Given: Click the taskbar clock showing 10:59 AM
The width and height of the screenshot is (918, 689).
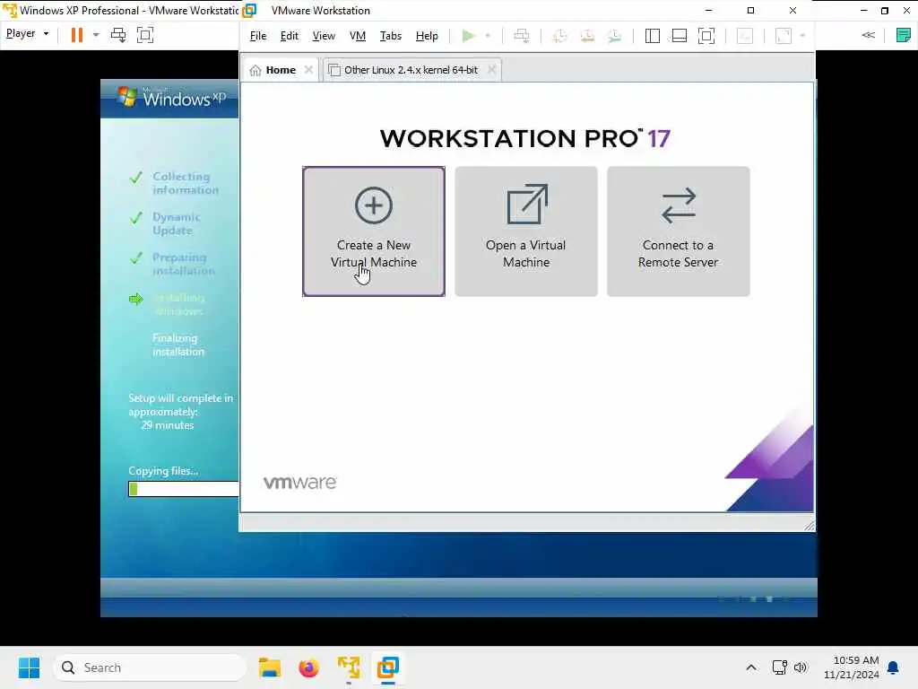Looking at the screenshot, I should pos(852,667).
